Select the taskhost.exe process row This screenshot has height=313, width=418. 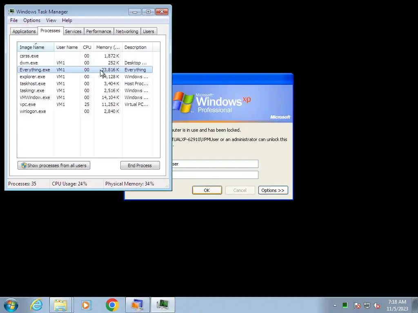coord(85,84)
